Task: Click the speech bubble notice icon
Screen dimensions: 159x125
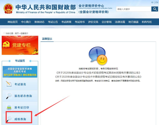Action: pyautogui.click(x=98, y=56)
